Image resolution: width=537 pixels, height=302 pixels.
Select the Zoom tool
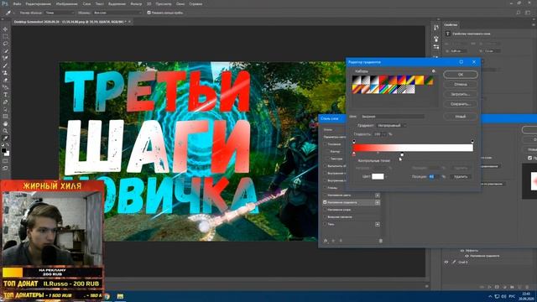pos(5,131)
